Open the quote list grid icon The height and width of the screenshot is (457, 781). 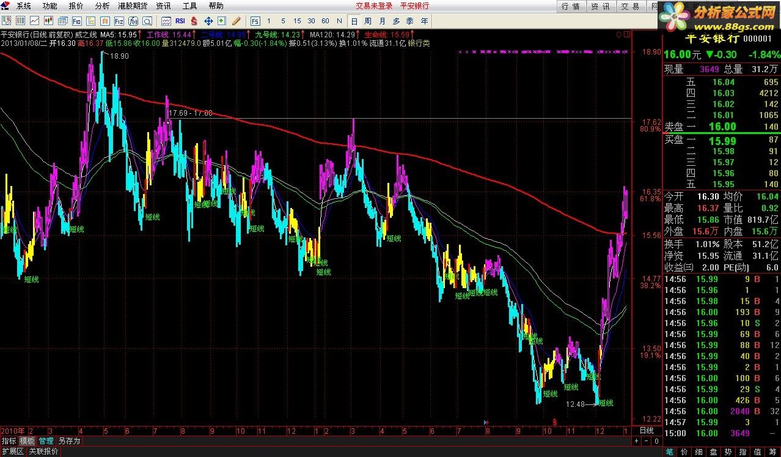21,21
